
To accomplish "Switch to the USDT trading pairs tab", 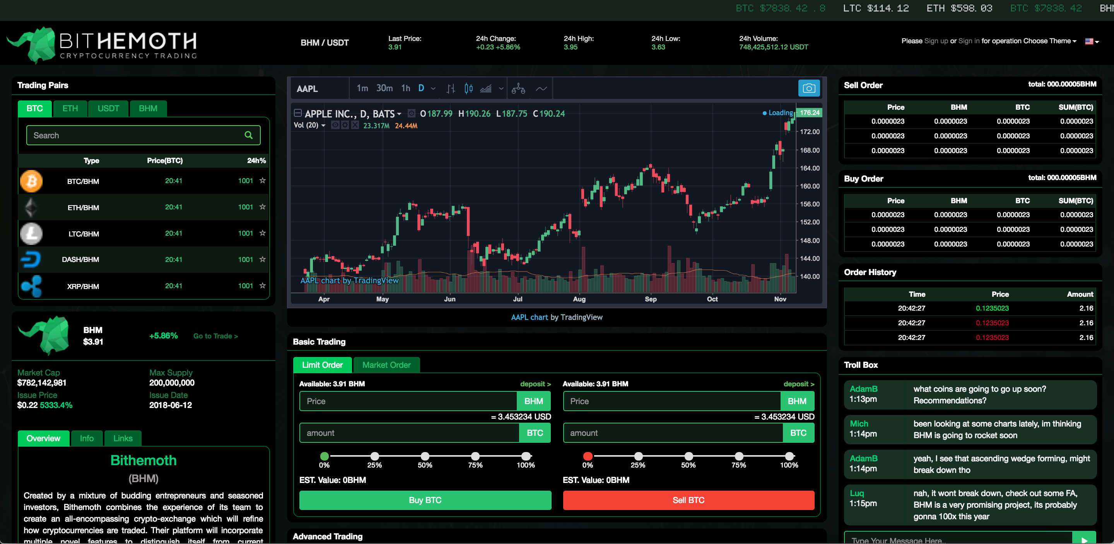I will coord(108,109).
